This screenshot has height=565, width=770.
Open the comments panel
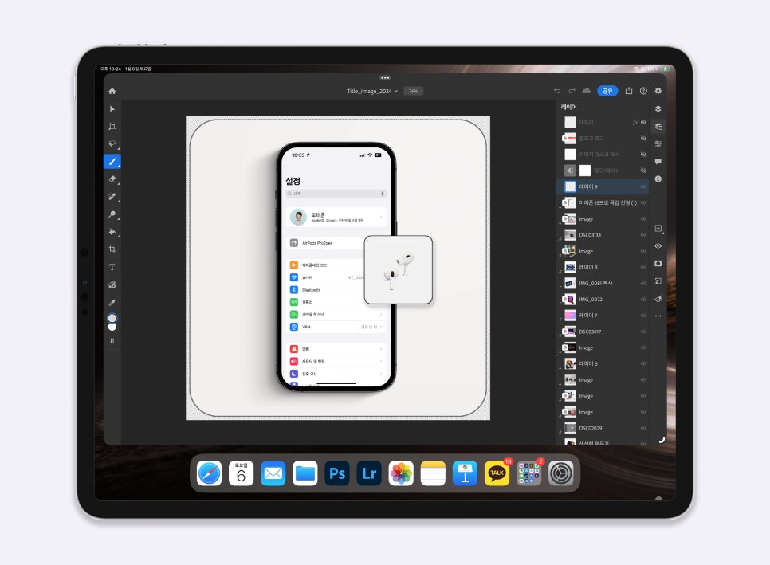point(658,162)
